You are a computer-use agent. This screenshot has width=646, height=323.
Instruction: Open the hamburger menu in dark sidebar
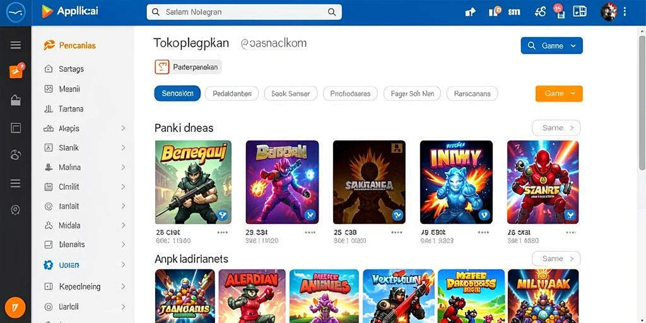coord(16,45)
